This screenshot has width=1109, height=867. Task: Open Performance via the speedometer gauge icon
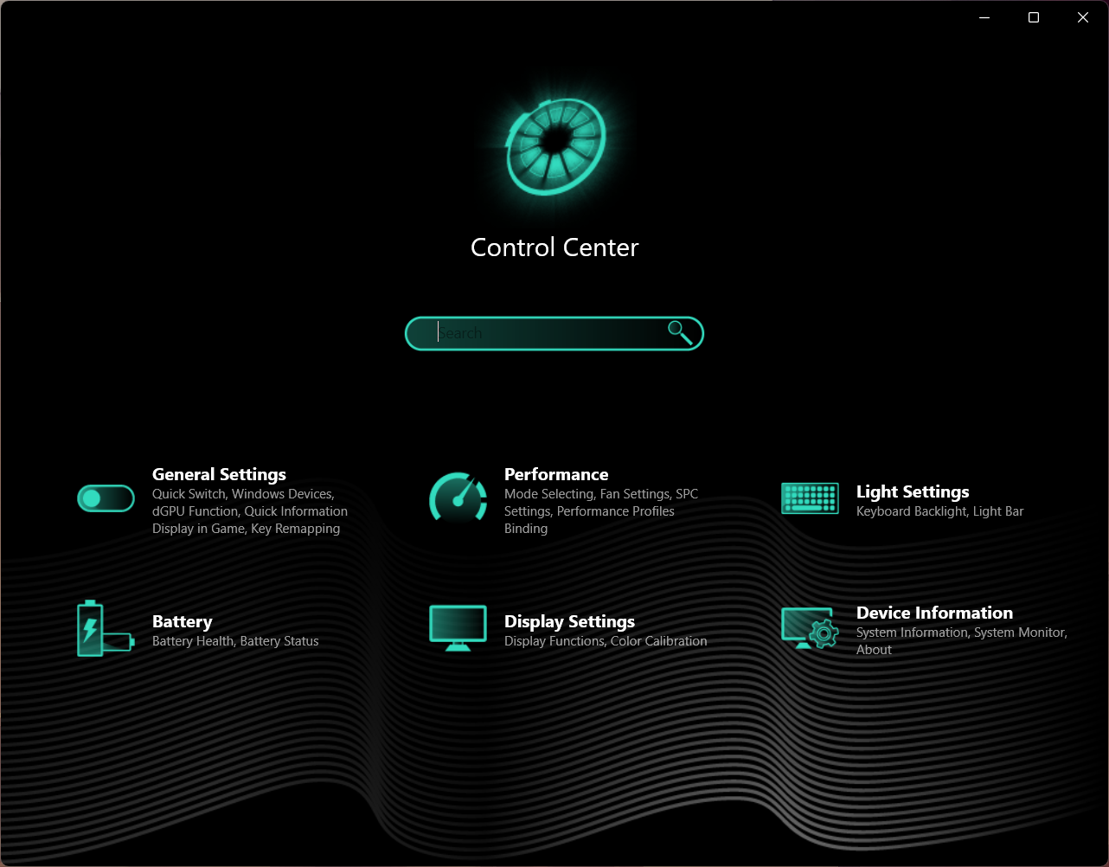(458, 498)
